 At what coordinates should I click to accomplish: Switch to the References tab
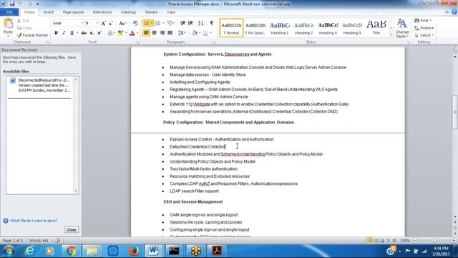coord(102,12)
